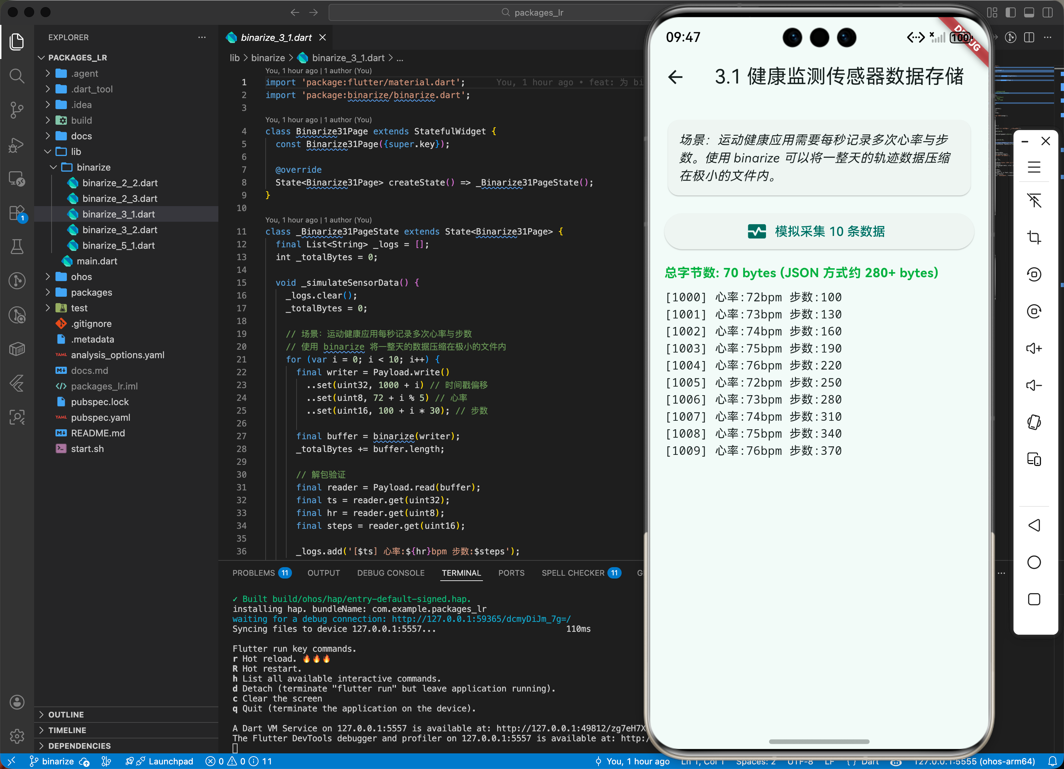
Task: Expand the OUTLINE section
Action: pos(66,714)
